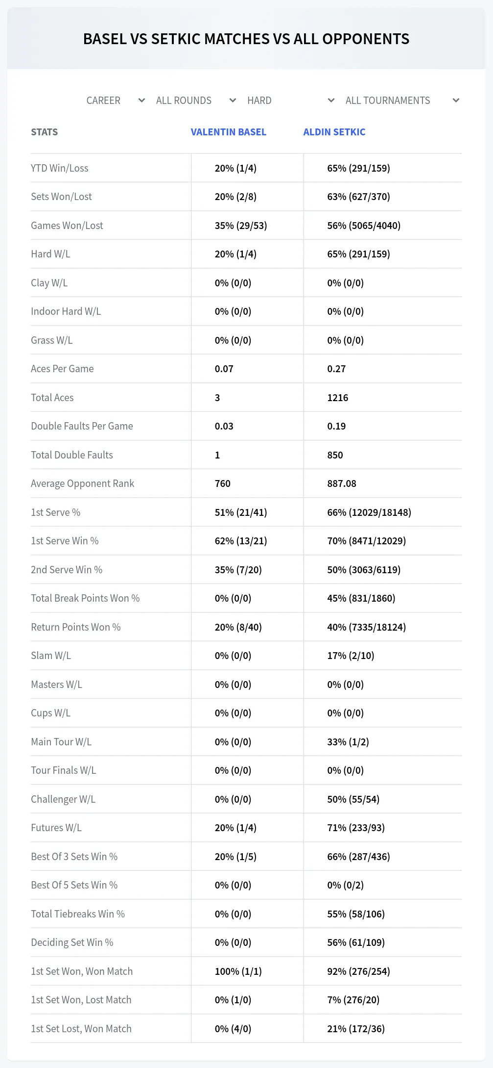493x1068 pixels.
Task: Open Aldin Setkic player link
Action: point(334,132)
